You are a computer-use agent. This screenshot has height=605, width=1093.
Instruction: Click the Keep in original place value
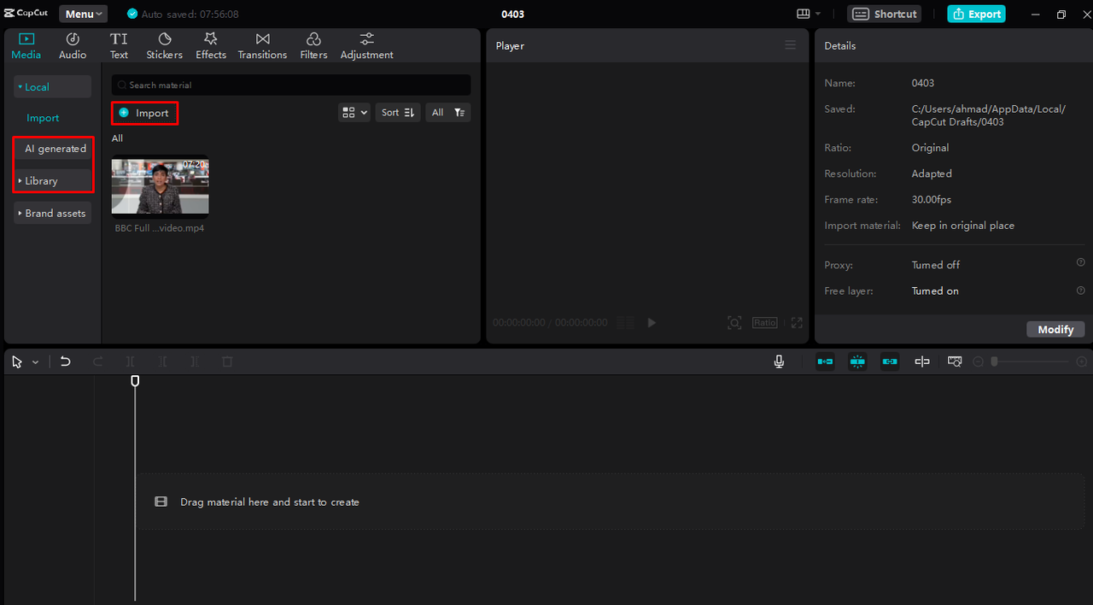tap(963, 226)
